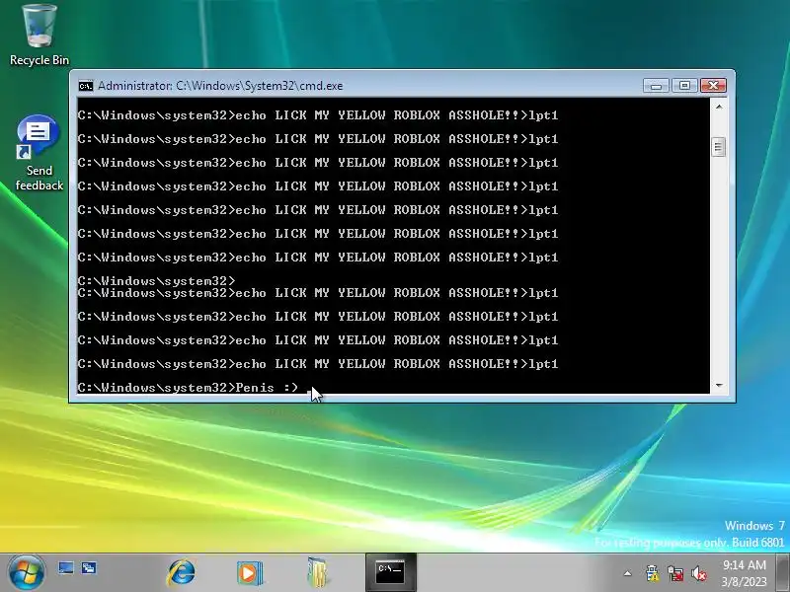Screen dimensions: 790x592
Task: Launch Windows Media Player from the taskbar
Action: point(250,572)
